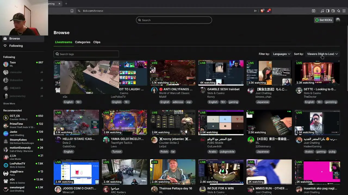Viewport: 348px width, 195px height.
Task: Click the Turkish tag under Levo
Action: pyautogui.click(x=117, y=152)
